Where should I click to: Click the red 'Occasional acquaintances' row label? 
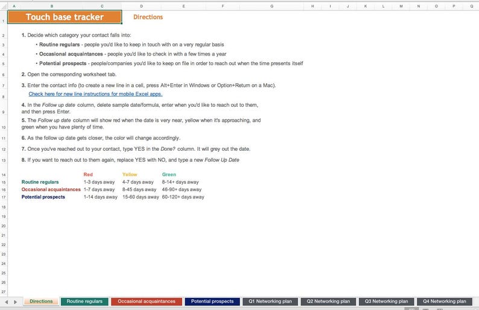[x=51, y=189]
